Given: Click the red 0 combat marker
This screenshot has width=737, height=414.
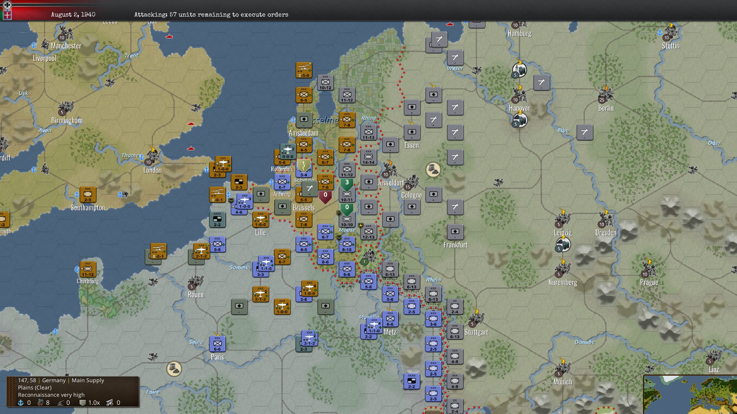Looking at the screenshot, I should tap(326, 196).
